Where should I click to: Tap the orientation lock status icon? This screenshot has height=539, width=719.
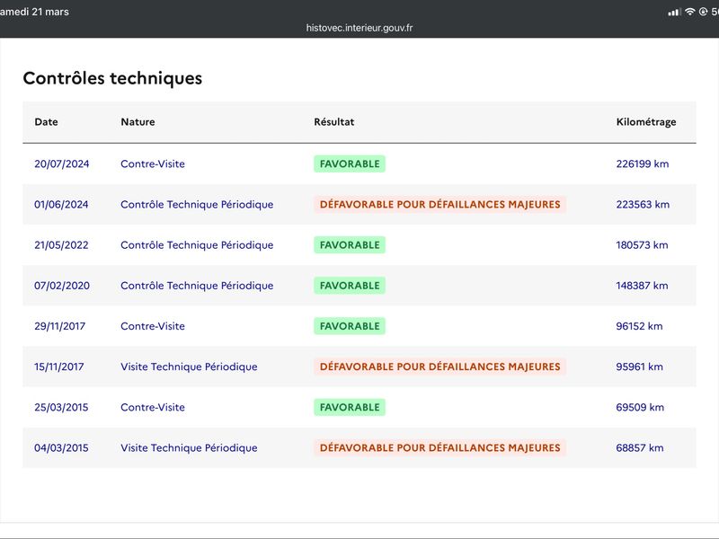pyautogui.click(x=703, y=12)
